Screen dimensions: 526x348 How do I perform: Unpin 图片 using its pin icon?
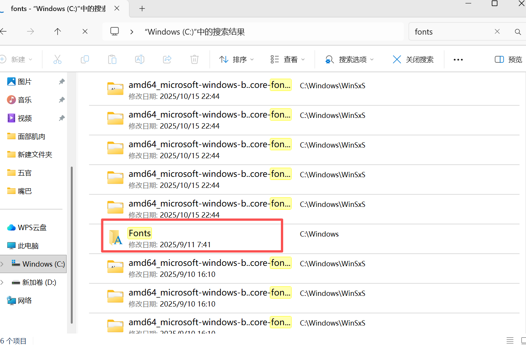[x=62, y=82]
